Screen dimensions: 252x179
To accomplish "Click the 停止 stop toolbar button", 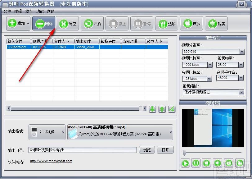I will point(117,24).
